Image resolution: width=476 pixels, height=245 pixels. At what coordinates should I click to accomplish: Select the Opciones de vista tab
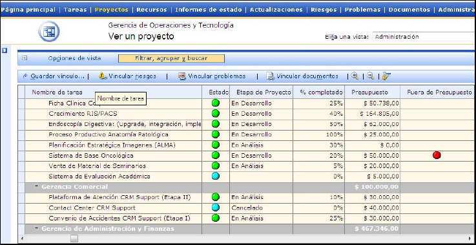tap(74, 58)
